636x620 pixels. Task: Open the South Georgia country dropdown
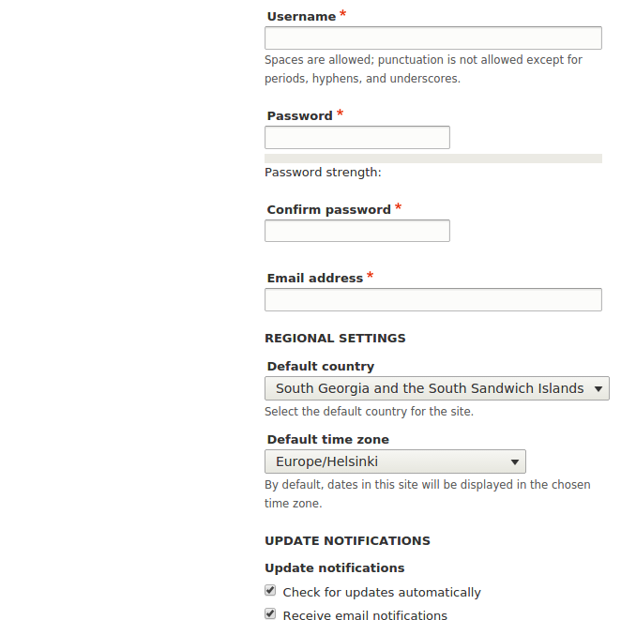[437, 388]
